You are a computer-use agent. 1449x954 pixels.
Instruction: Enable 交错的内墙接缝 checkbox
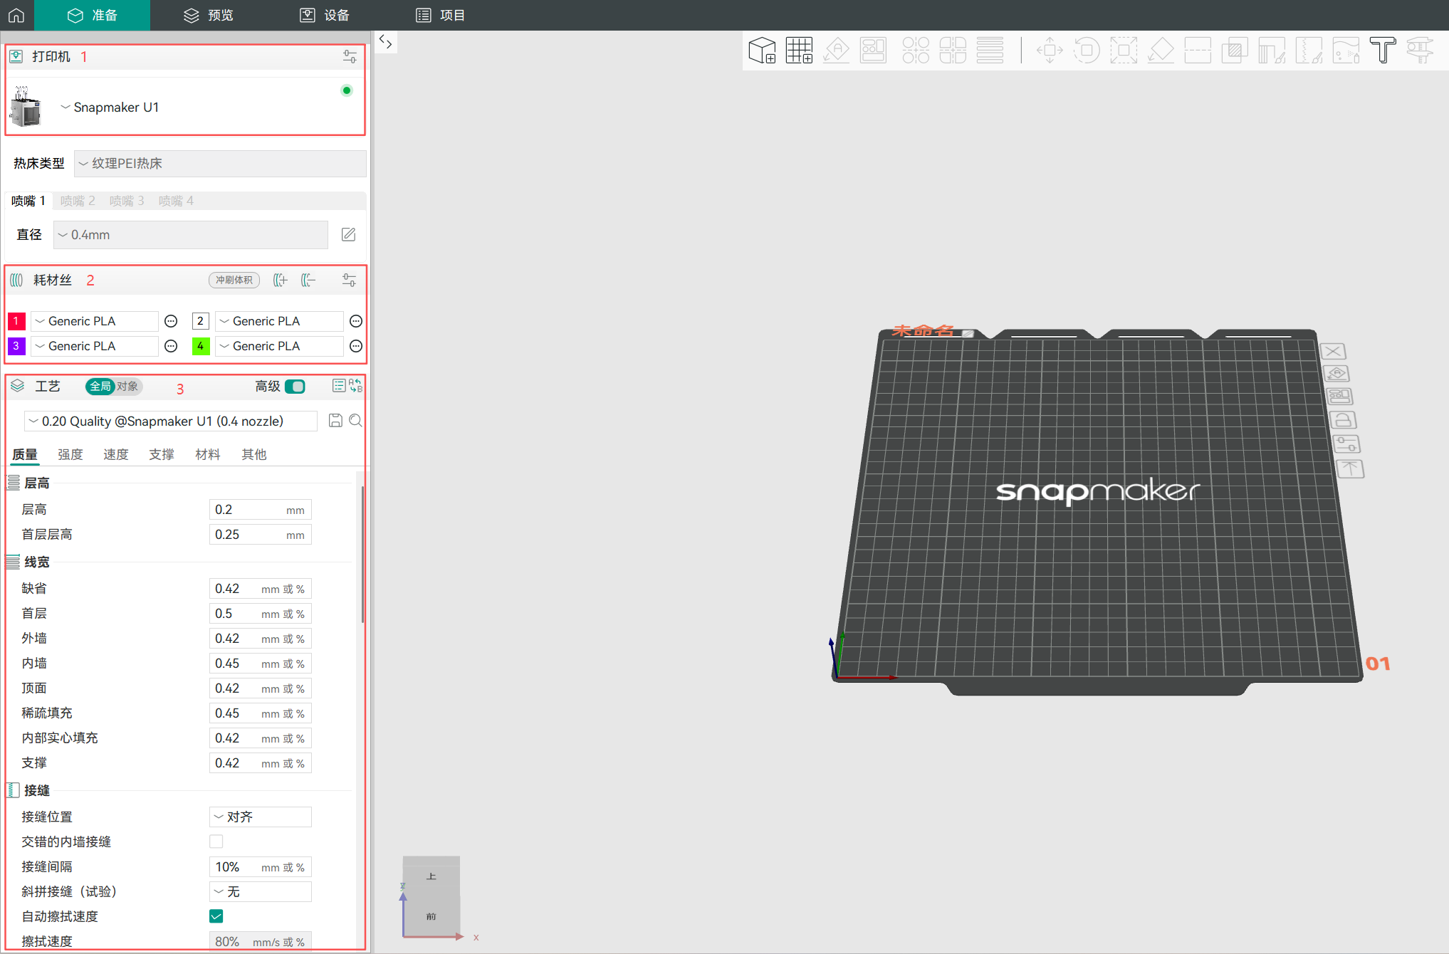pyautogui.click(x=216, y=842)
